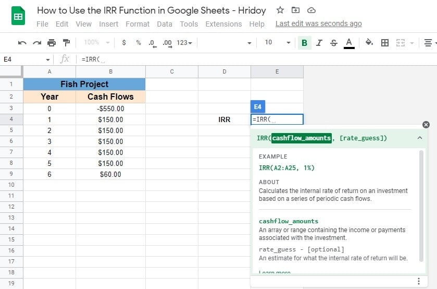Click the Merge cells icon
The image size is (437, 289).
(x=400, y=43)
